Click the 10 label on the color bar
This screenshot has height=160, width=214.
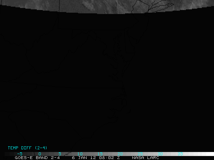point(80,154)
